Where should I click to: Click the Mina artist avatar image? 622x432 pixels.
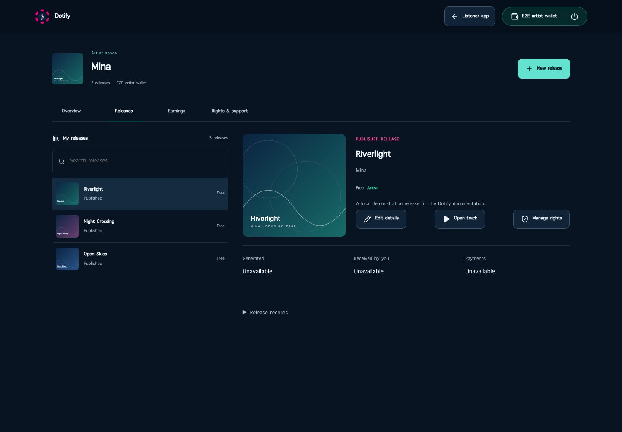pos(67,69)
